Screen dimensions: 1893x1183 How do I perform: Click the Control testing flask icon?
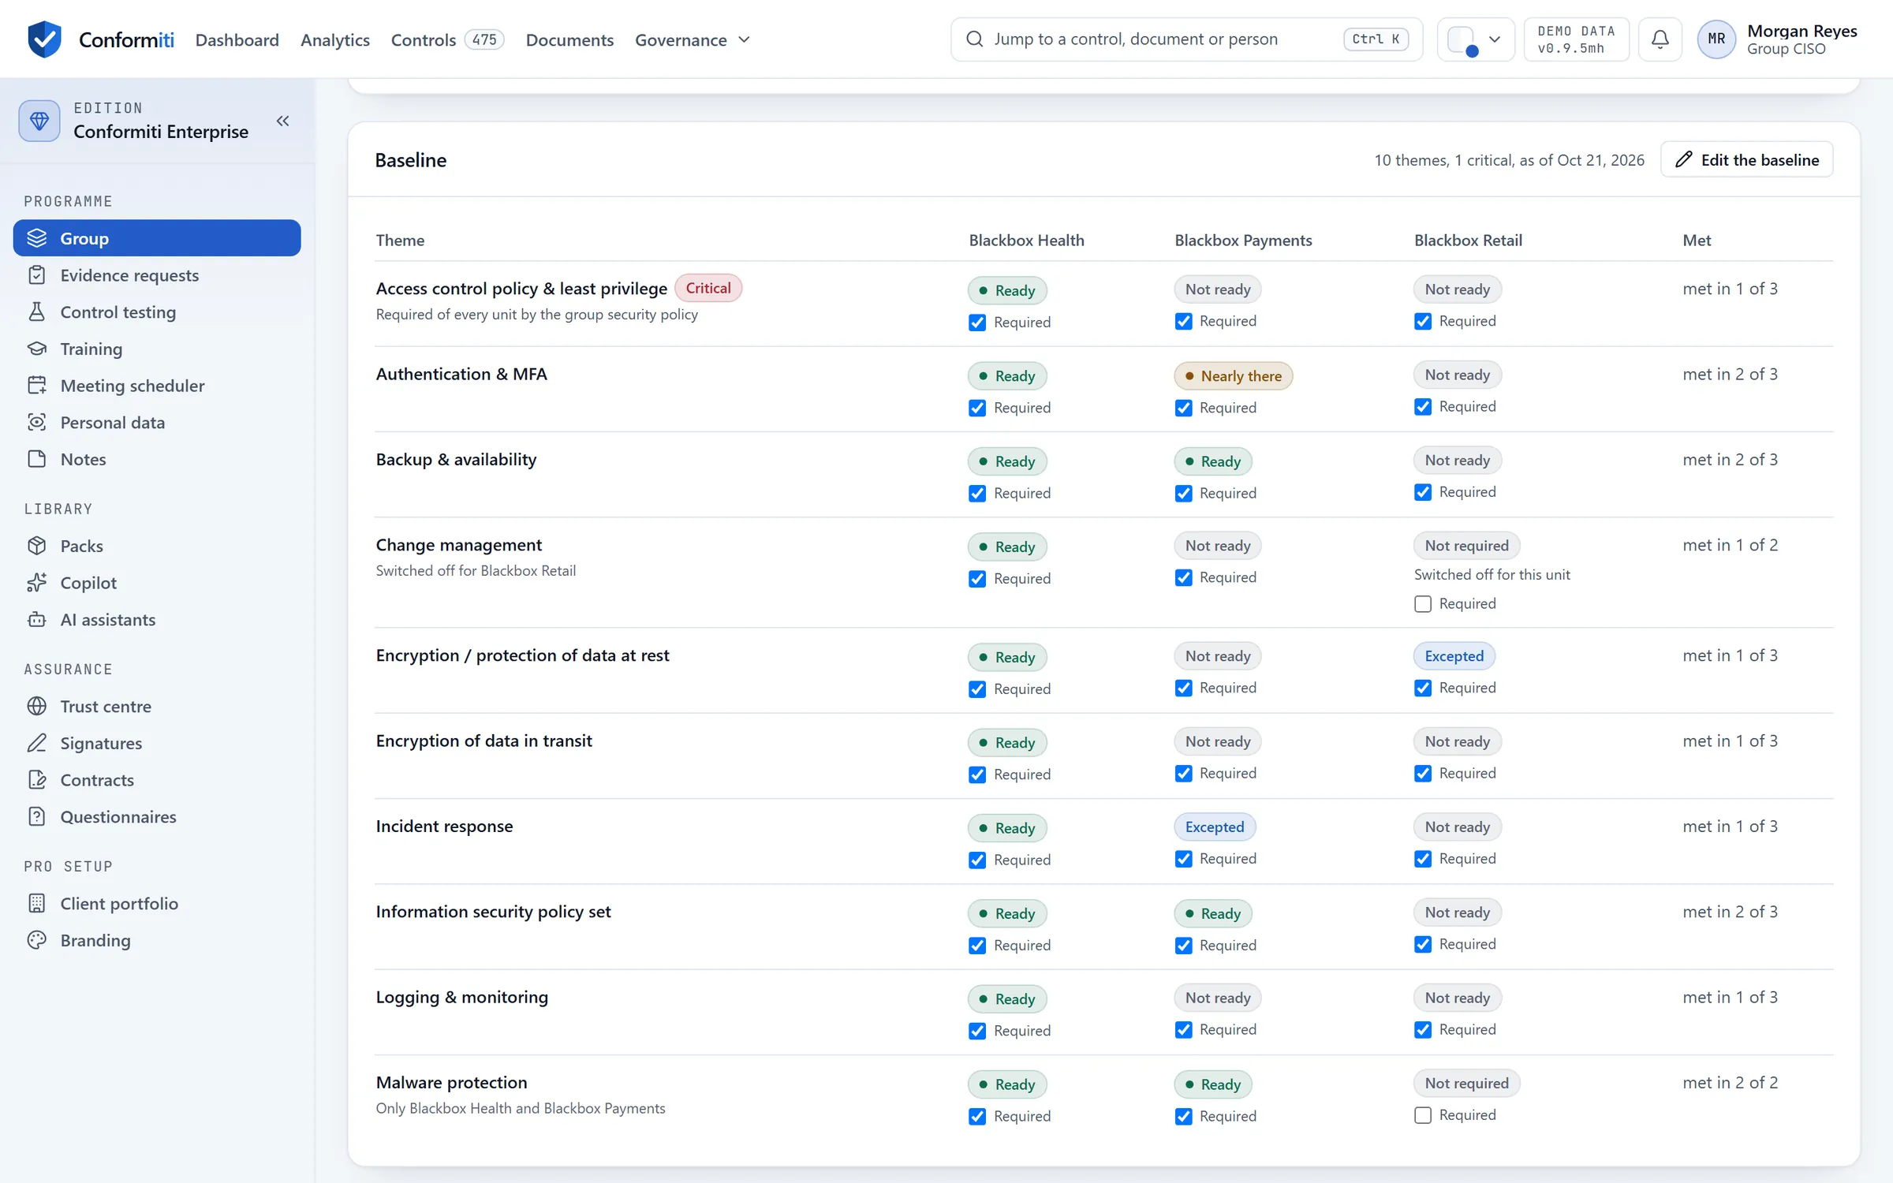click(x=37, y=312)
